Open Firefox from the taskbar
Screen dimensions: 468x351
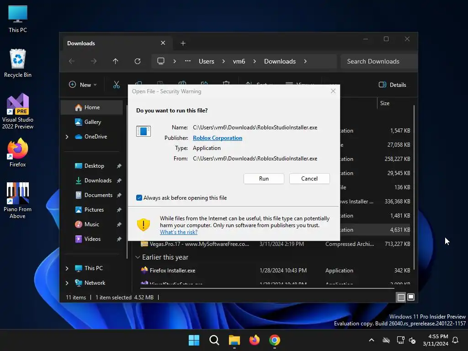254,340
